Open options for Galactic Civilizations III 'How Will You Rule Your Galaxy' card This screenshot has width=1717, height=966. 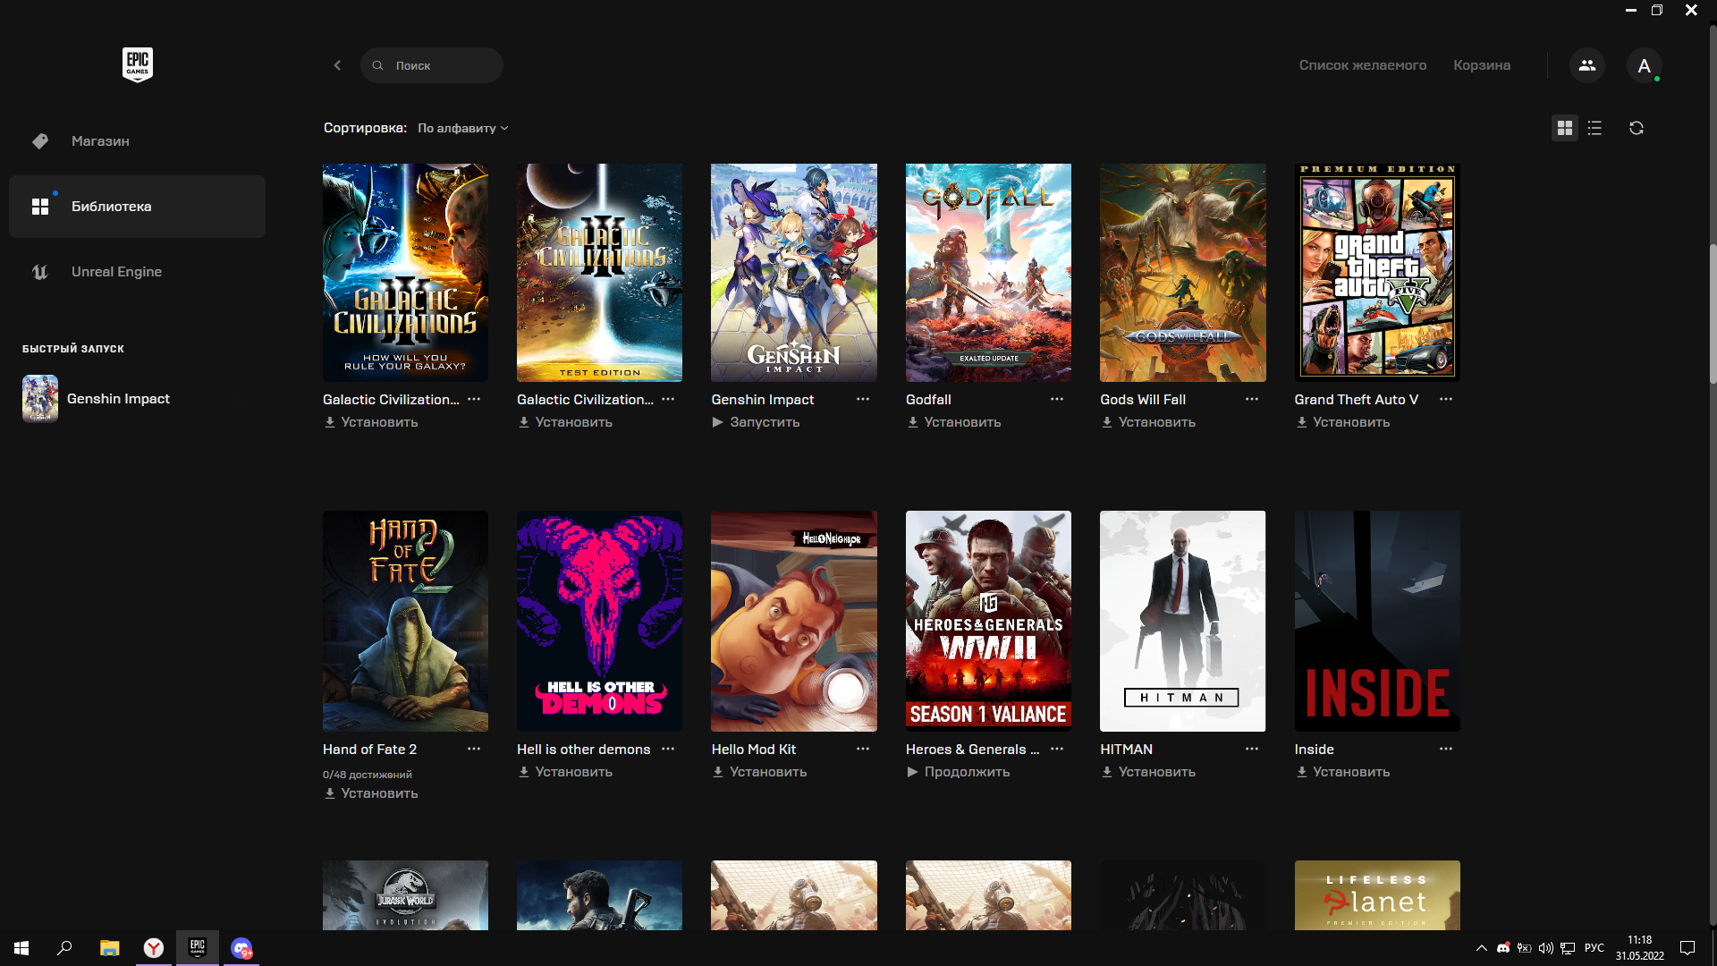point(474,399)
